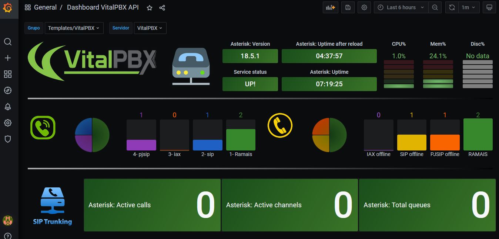Click the dashboard grid icon beside General

[x=28, y=7]
